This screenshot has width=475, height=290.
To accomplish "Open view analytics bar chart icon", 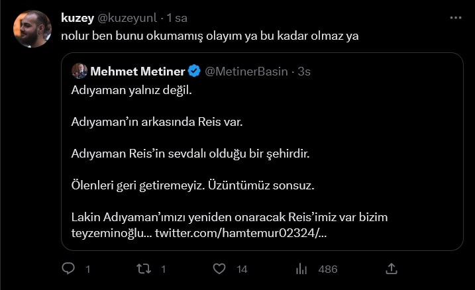I will [x=301, y=269].
